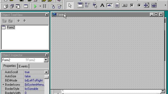Image resolution: width=168 pixels, height=94 pixels.
Task: Run the project with the green arrow
Action: click(35, 6)
